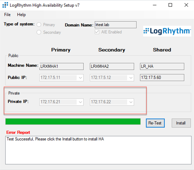The height and width of the screenshot is (170, 194).
Task: Open the Help menu
Action: tap(21, 15)
